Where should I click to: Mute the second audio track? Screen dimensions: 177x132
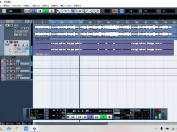point(7,42)
